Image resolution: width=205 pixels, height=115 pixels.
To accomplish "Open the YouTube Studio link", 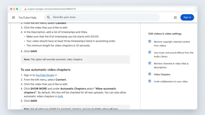I will click(45, 75).
